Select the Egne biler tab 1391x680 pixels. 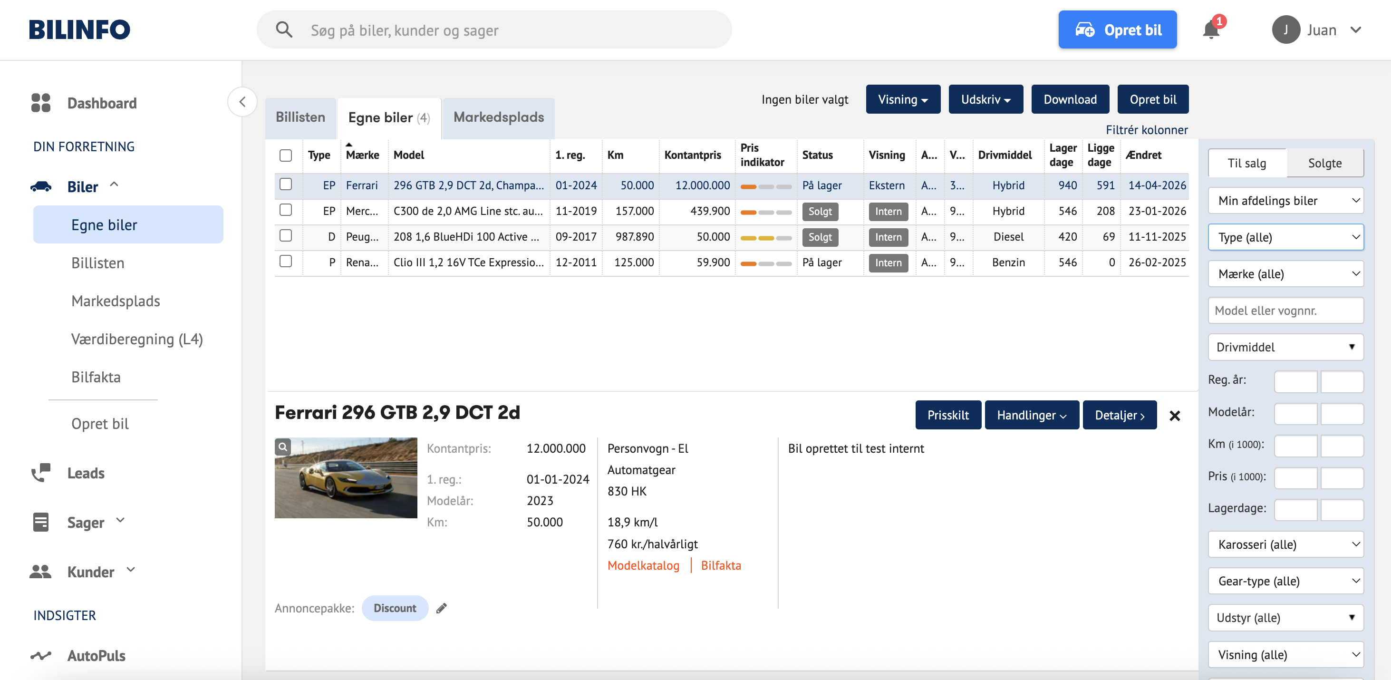[x=389, y=118]
